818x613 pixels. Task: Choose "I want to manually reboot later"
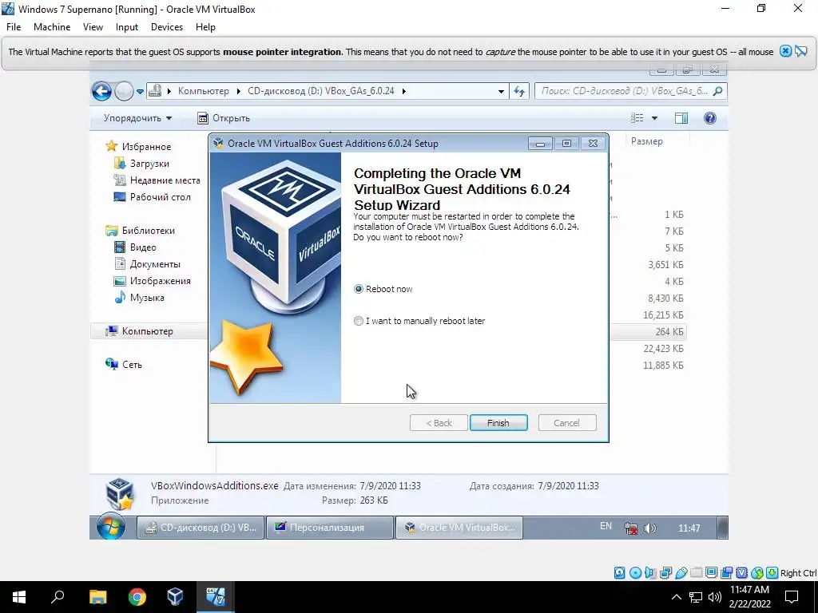tap(359, 321)
